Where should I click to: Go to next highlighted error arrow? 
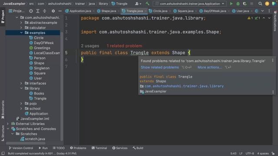click(269, 18)
